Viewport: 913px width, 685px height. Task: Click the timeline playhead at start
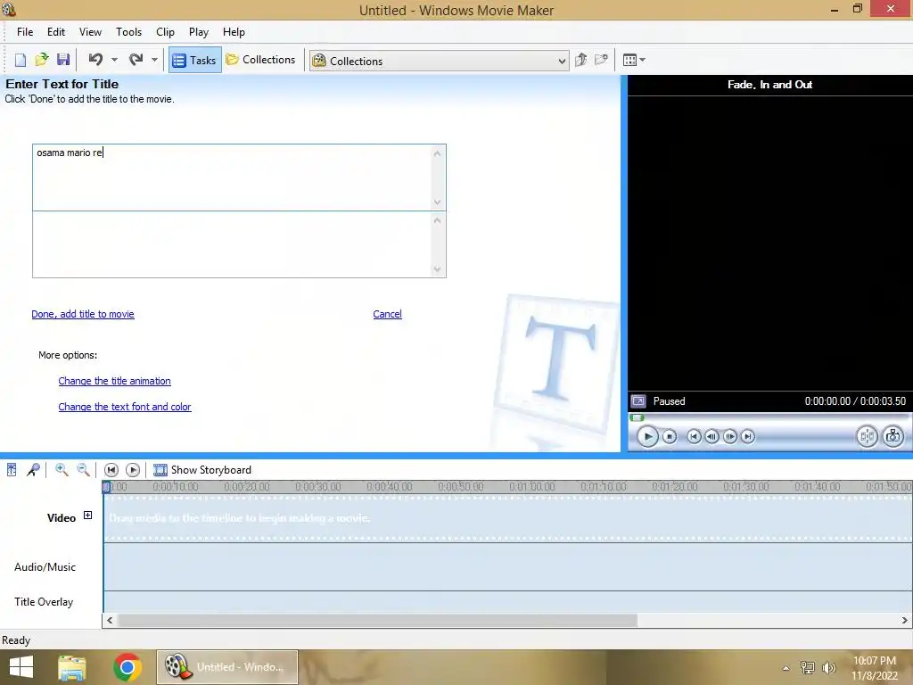(106, 488)
